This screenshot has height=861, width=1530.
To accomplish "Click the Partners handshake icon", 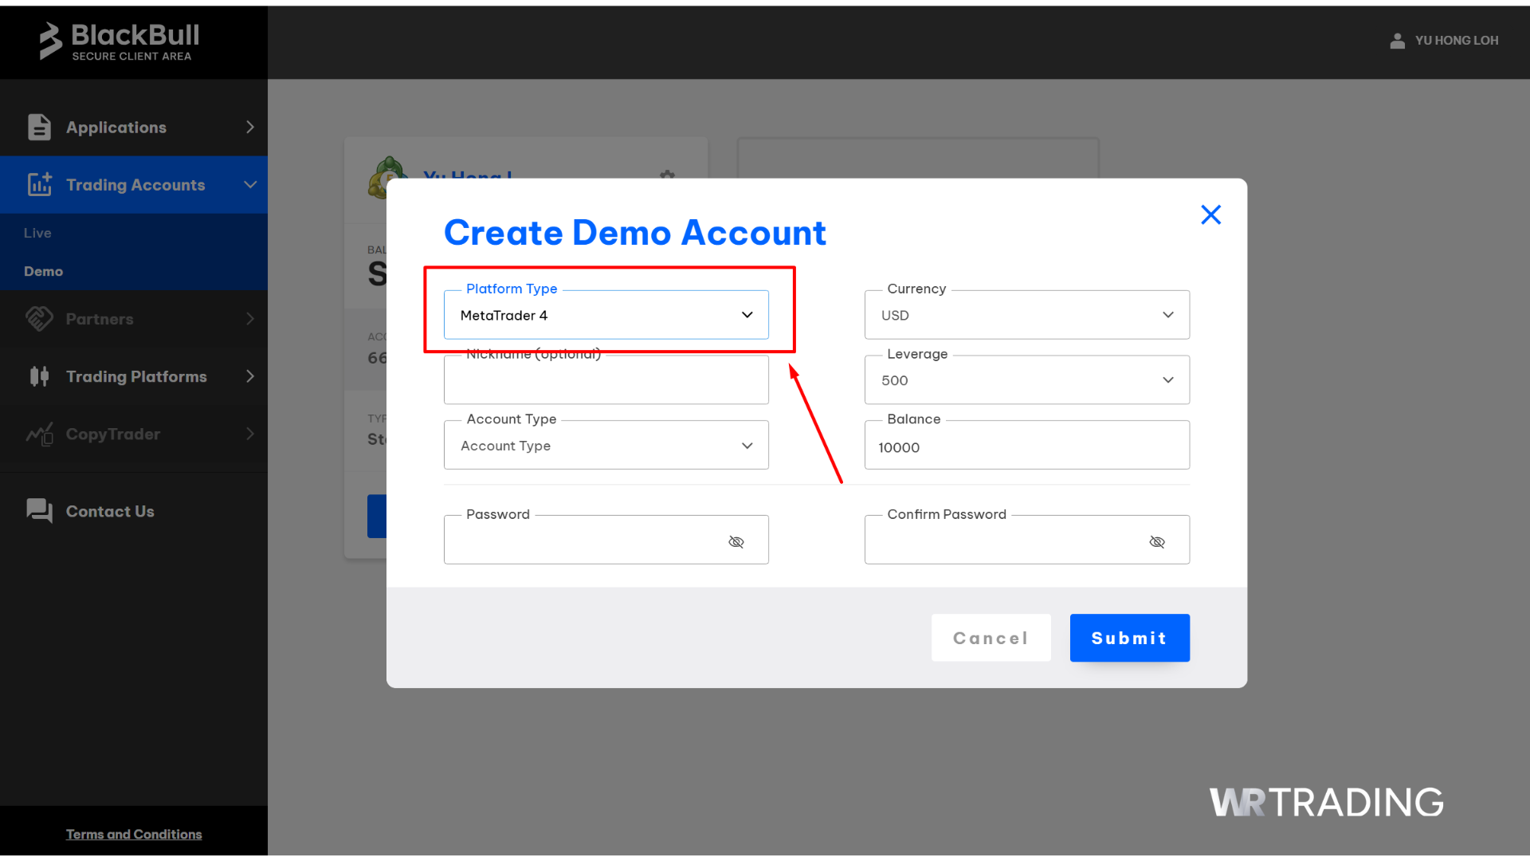I will pos(39,319).
